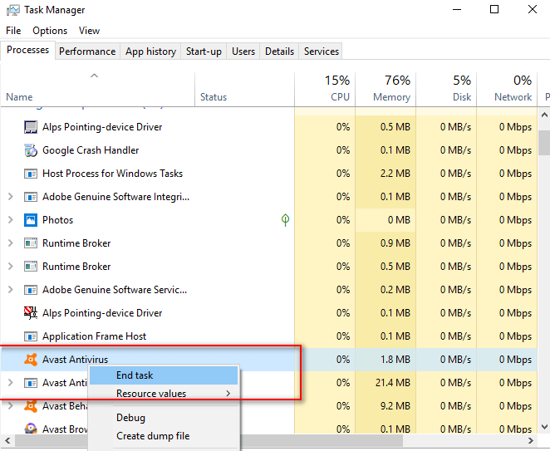The width and height of the screenshot is (550, 451).
Task: Open the Users tab
Action: tap(243, 51)
